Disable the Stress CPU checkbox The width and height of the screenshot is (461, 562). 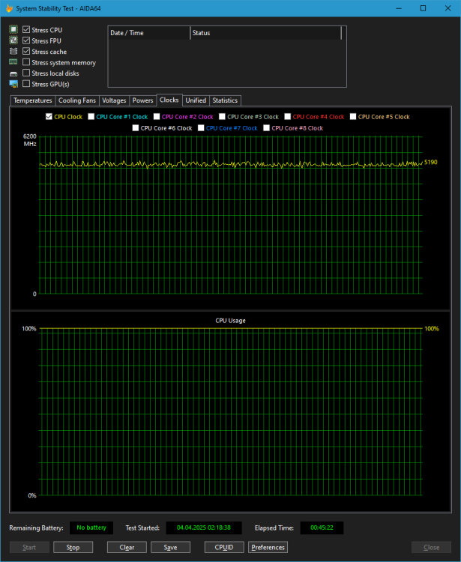[x=27, y=29]
